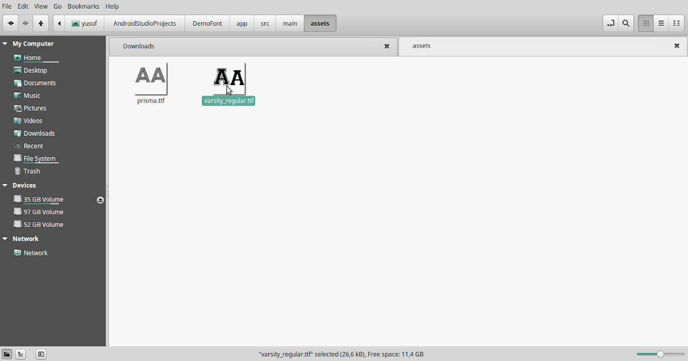Open the Go menu
The width and height of the screenshot is (688, 361).
coord(57,6)
